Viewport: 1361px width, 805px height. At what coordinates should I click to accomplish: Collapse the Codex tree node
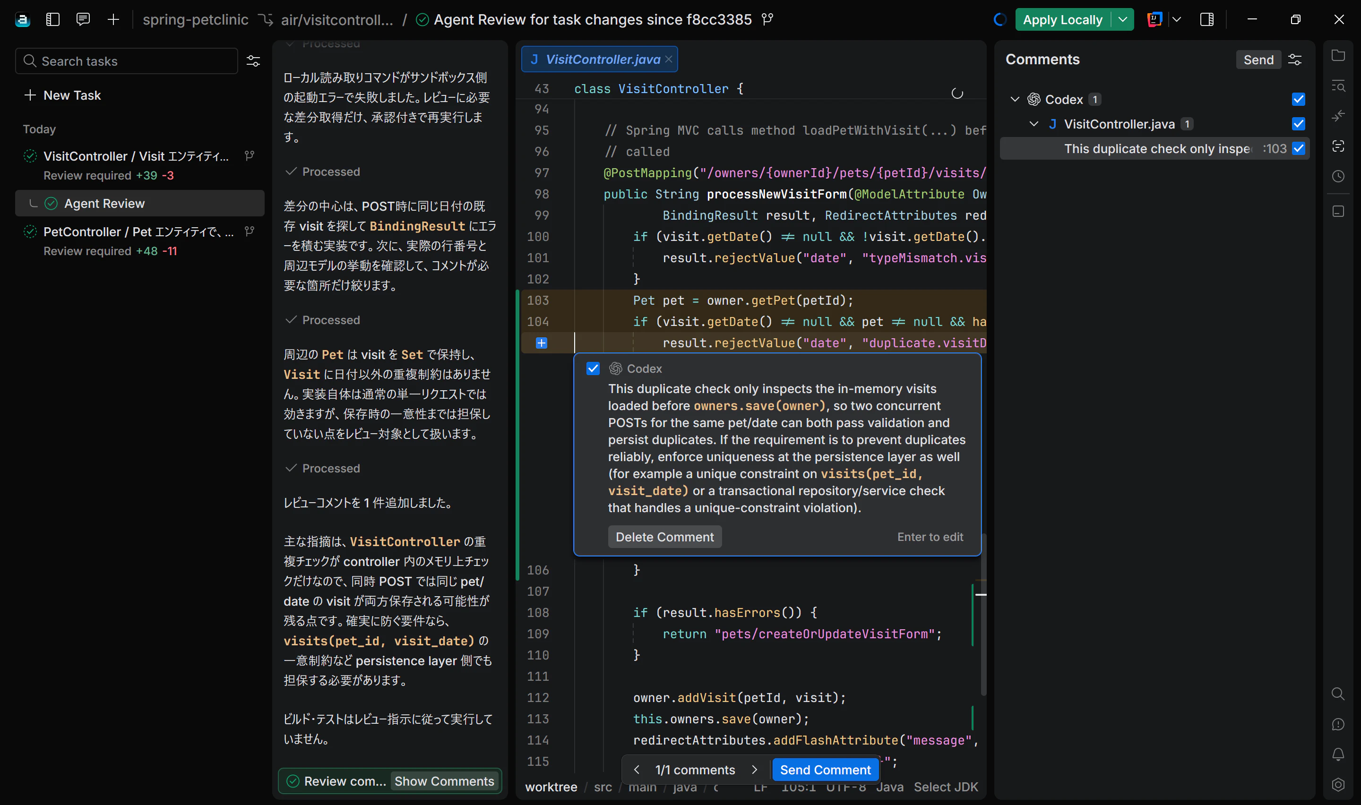(x=1015, y=99)
